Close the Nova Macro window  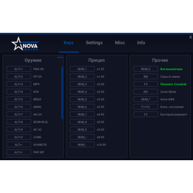coord(191,37)
